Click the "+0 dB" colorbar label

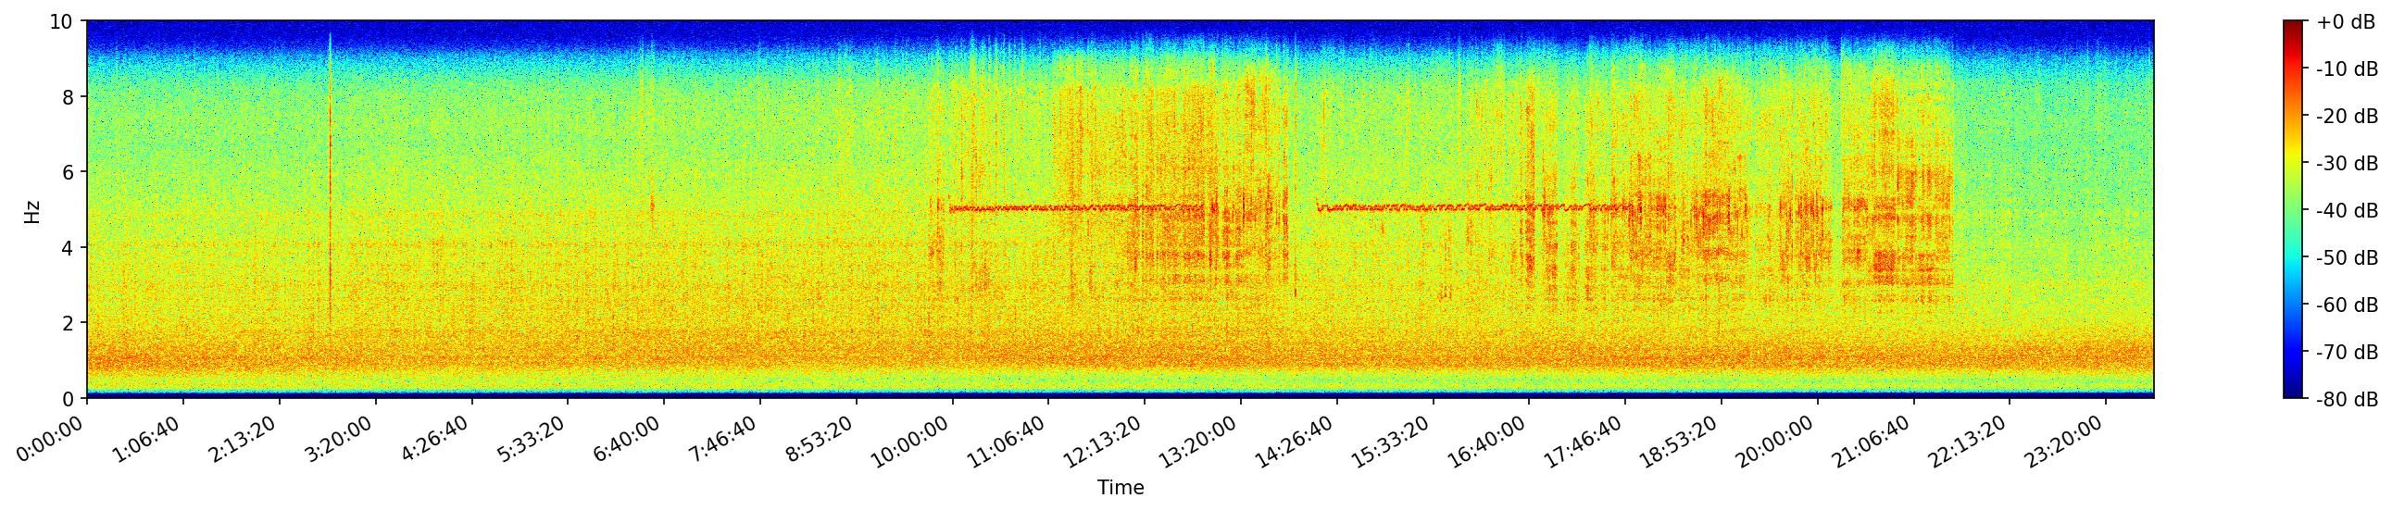[2346, 22]
